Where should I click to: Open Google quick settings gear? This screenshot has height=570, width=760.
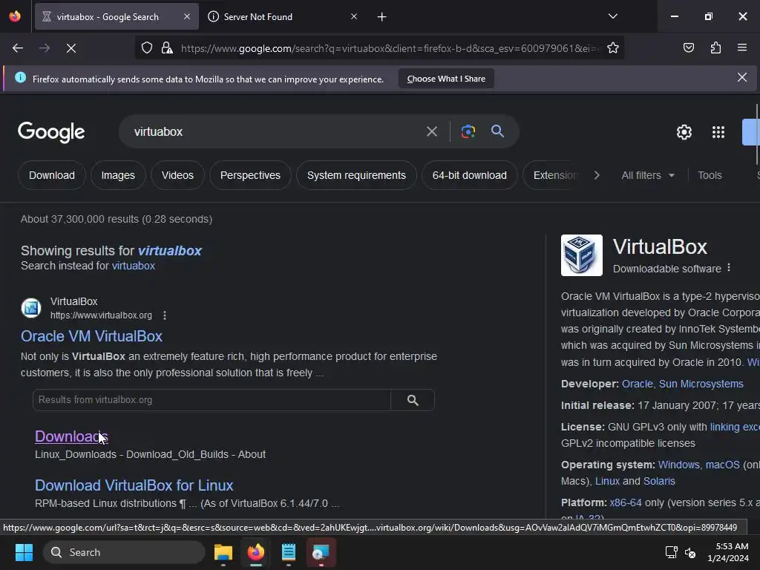click(684, 132)
